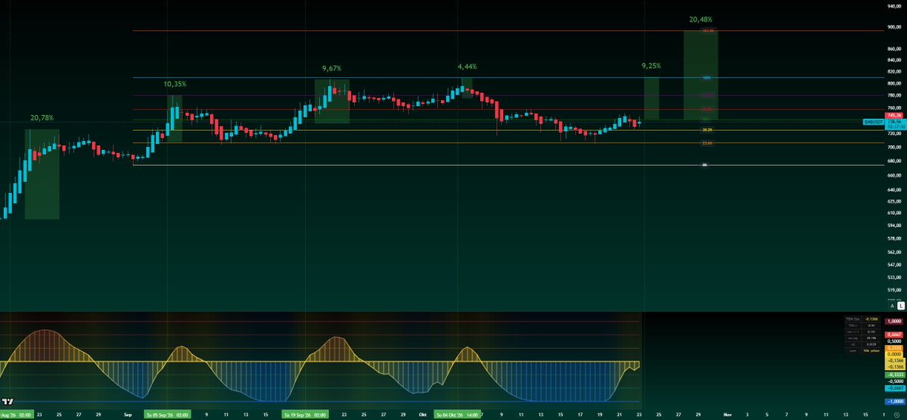Select the 38.2% Fibonacci level label

coord(707,130)
